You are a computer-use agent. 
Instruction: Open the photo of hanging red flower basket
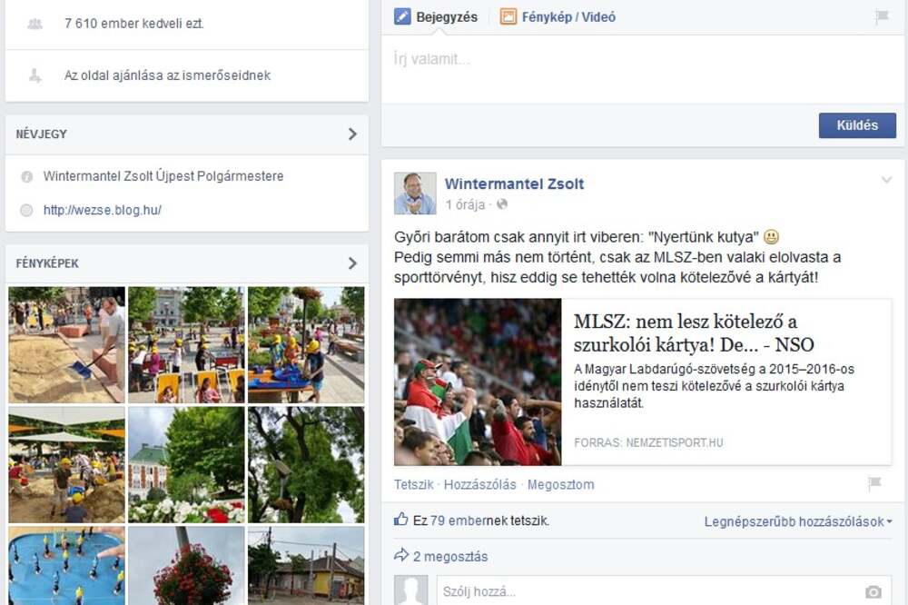tap(186, 566)
